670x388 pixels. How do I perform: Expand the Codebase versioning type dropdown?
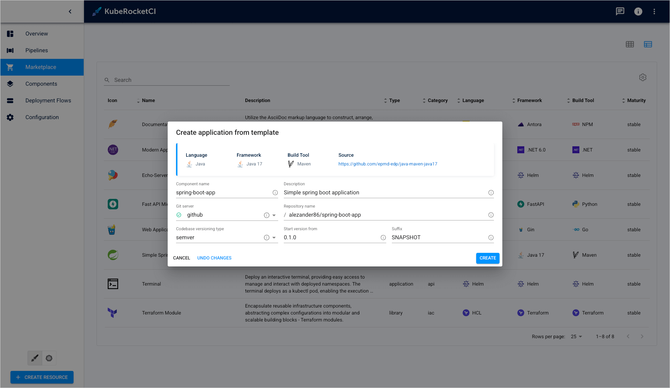pos(274,237)
